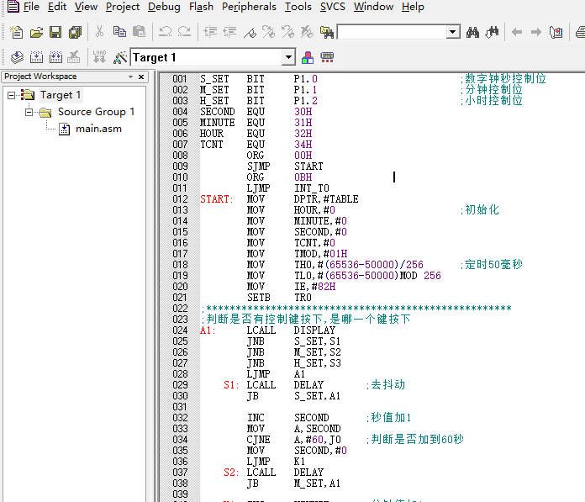This screenshot has height=502, width=585.
Task: Select Source Group 1 folder
Action: click(x=96, y=112)
